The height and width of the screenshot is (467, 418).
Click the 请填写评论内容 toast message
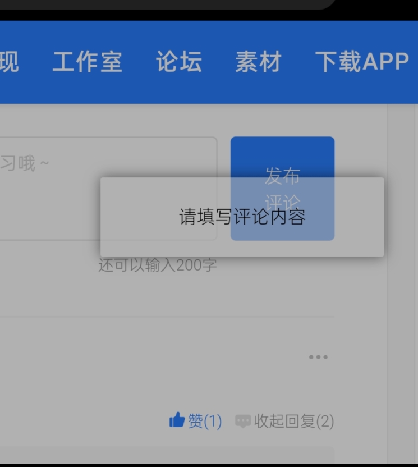pyautogui.click(x=242, y=217)
